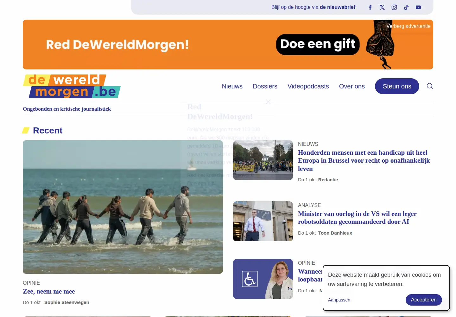Read 'Minister van oorlog in de VS' article
The image size is (456, 317).
(x=357, y=218)
